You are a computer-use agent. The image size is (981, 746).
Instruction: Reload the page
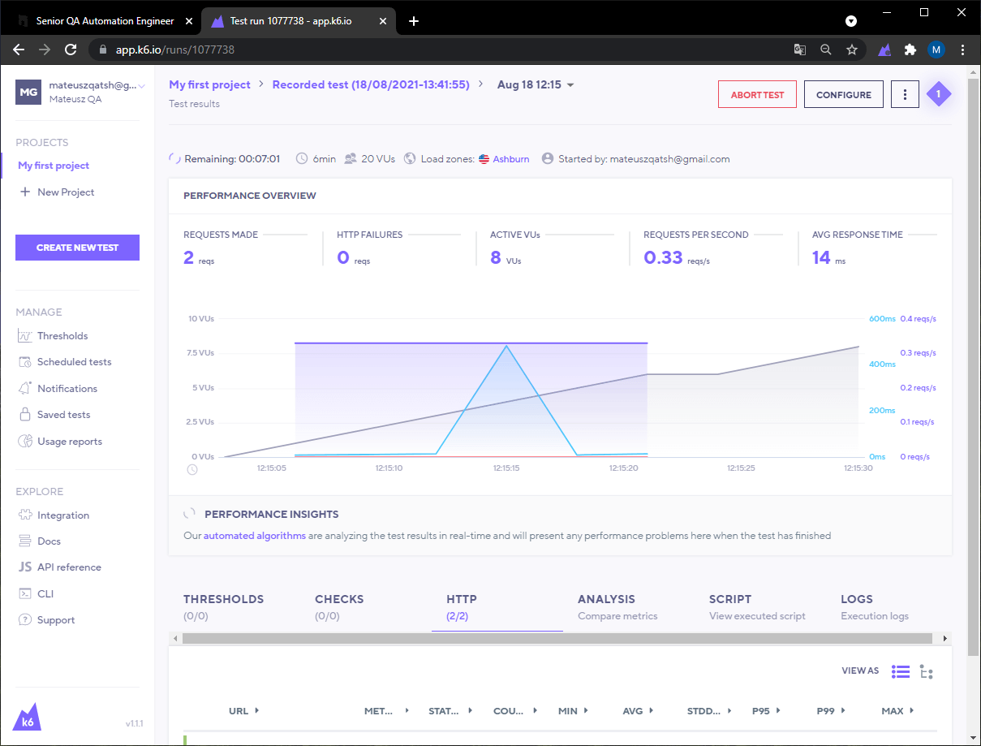(x=71, y=50)
